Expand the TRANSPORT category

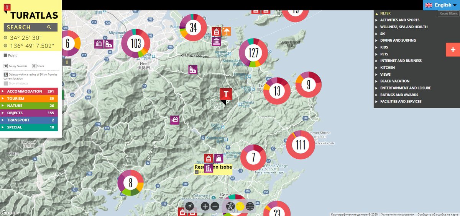[x=29, y=120]
